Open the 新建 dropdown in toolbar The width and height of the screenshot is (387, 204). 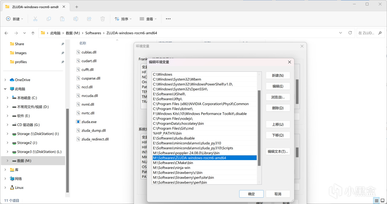click(15, 19)
